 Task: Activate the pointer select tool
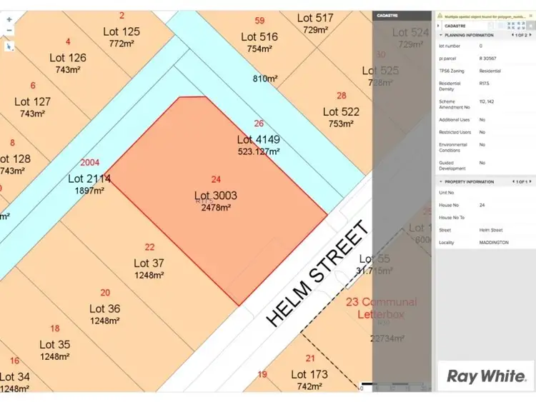(x=9, y=46)
